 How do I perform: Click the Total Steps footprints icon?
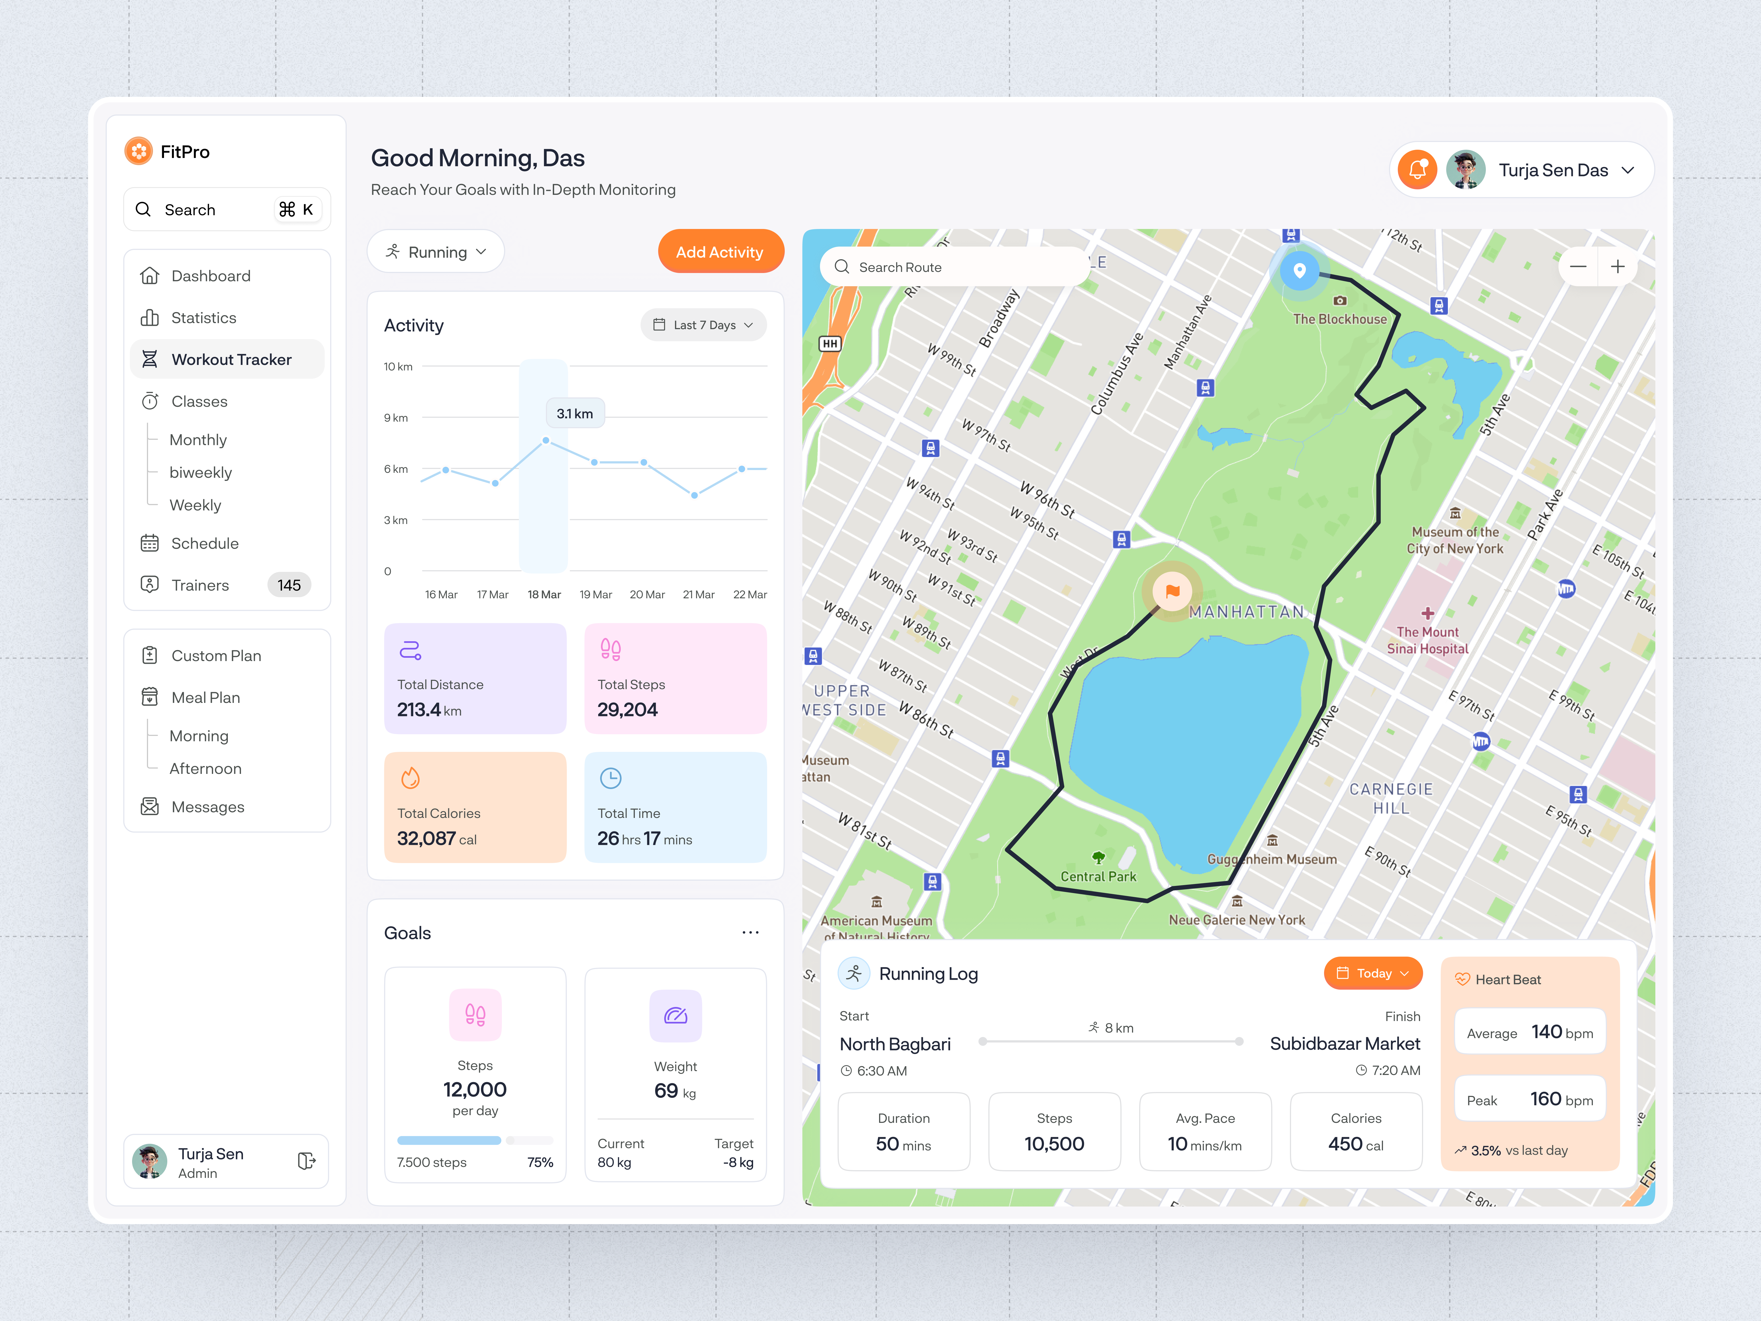(611, 650)
